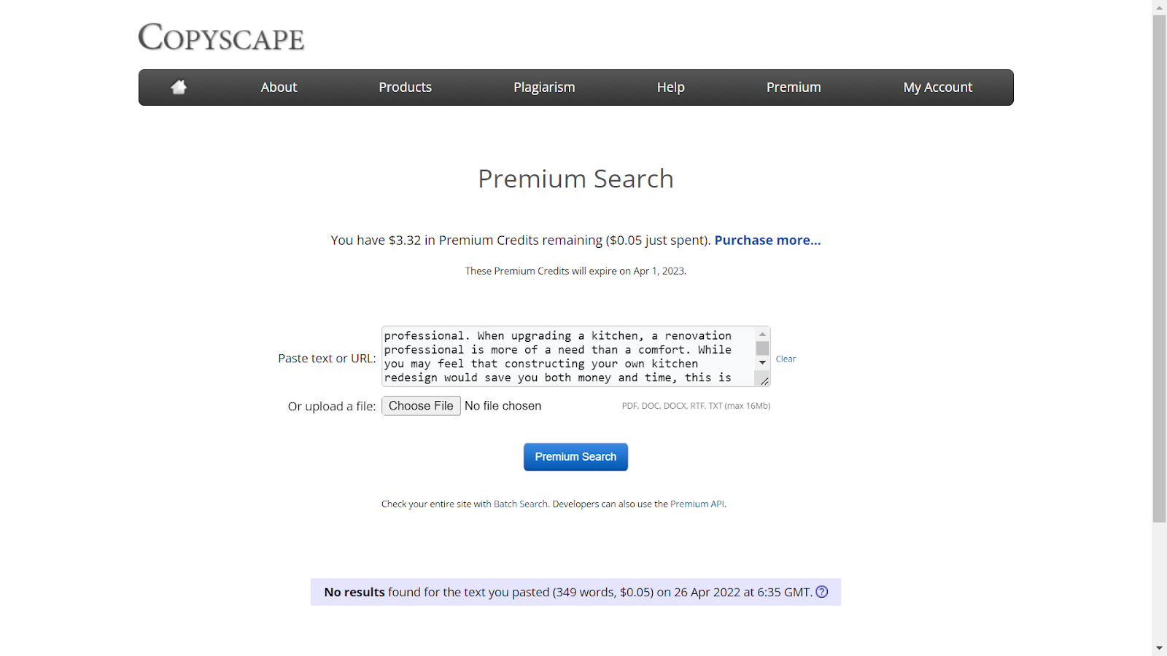Open the About menu
This screenshot has width=1167, height=656.
pos(279,87)
